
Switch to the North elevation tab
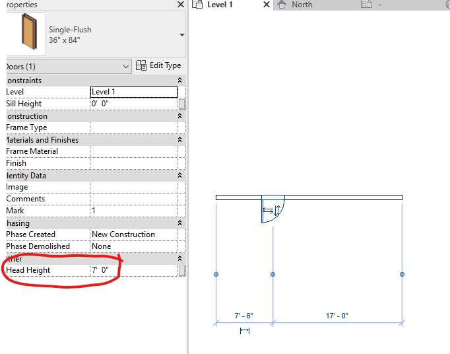click(x=302, y=5)
